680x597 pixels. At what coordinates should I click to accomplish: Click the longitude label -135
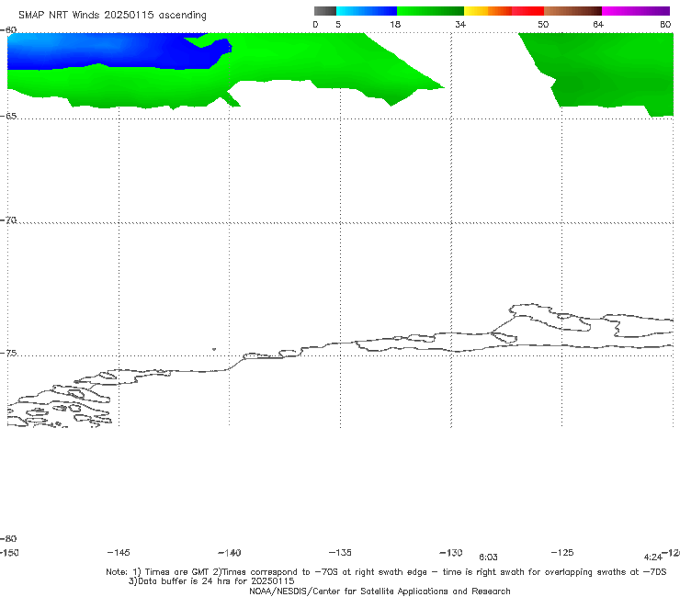click(x=340, y=552)
